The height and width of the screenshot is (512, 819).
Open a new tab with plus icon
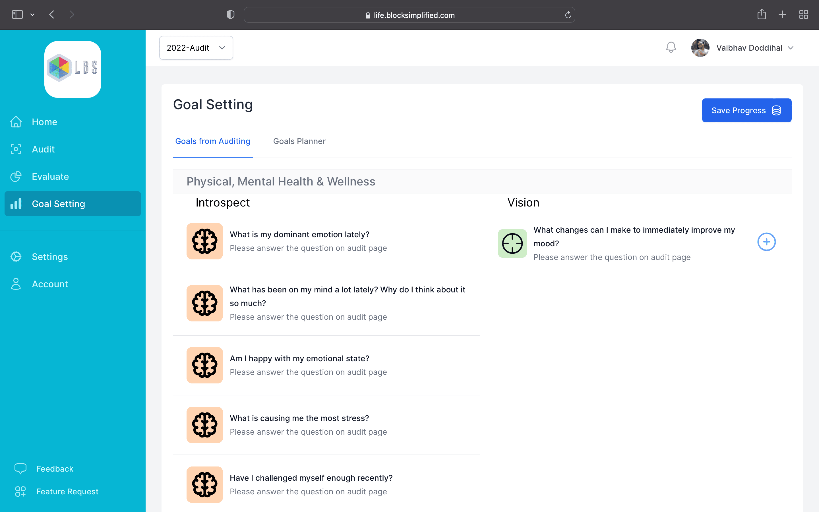(x=782, y=15)
